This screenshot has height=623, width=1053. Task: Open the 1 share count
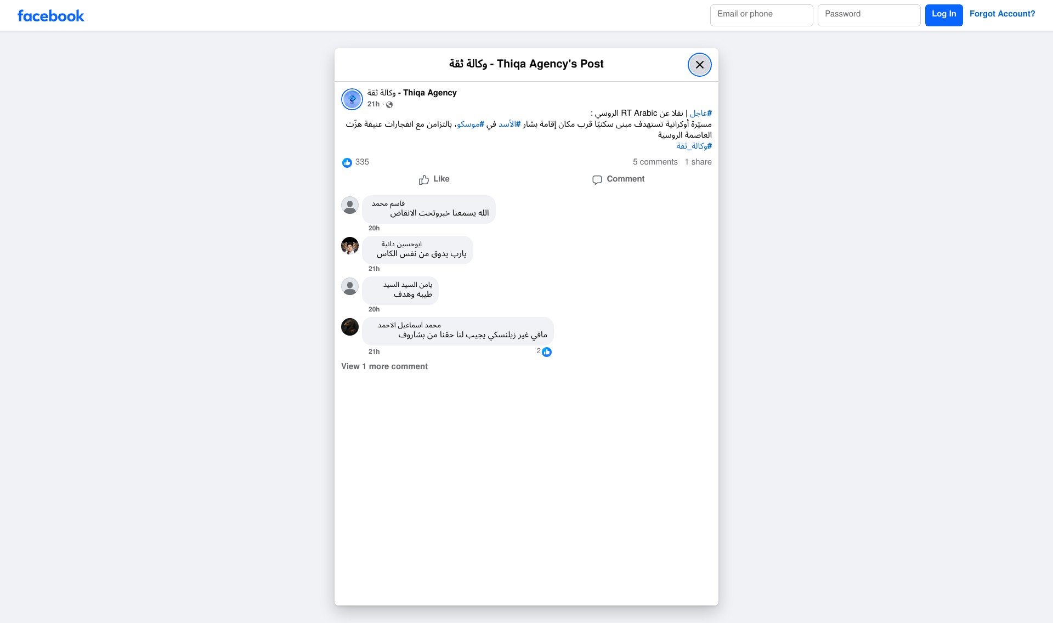(x=698, y=162)
